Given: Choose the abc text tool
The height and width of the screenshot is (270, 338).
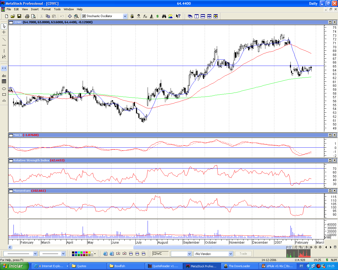Looking at the screenshot, I should pyautogui.click(x=4, y=76).
